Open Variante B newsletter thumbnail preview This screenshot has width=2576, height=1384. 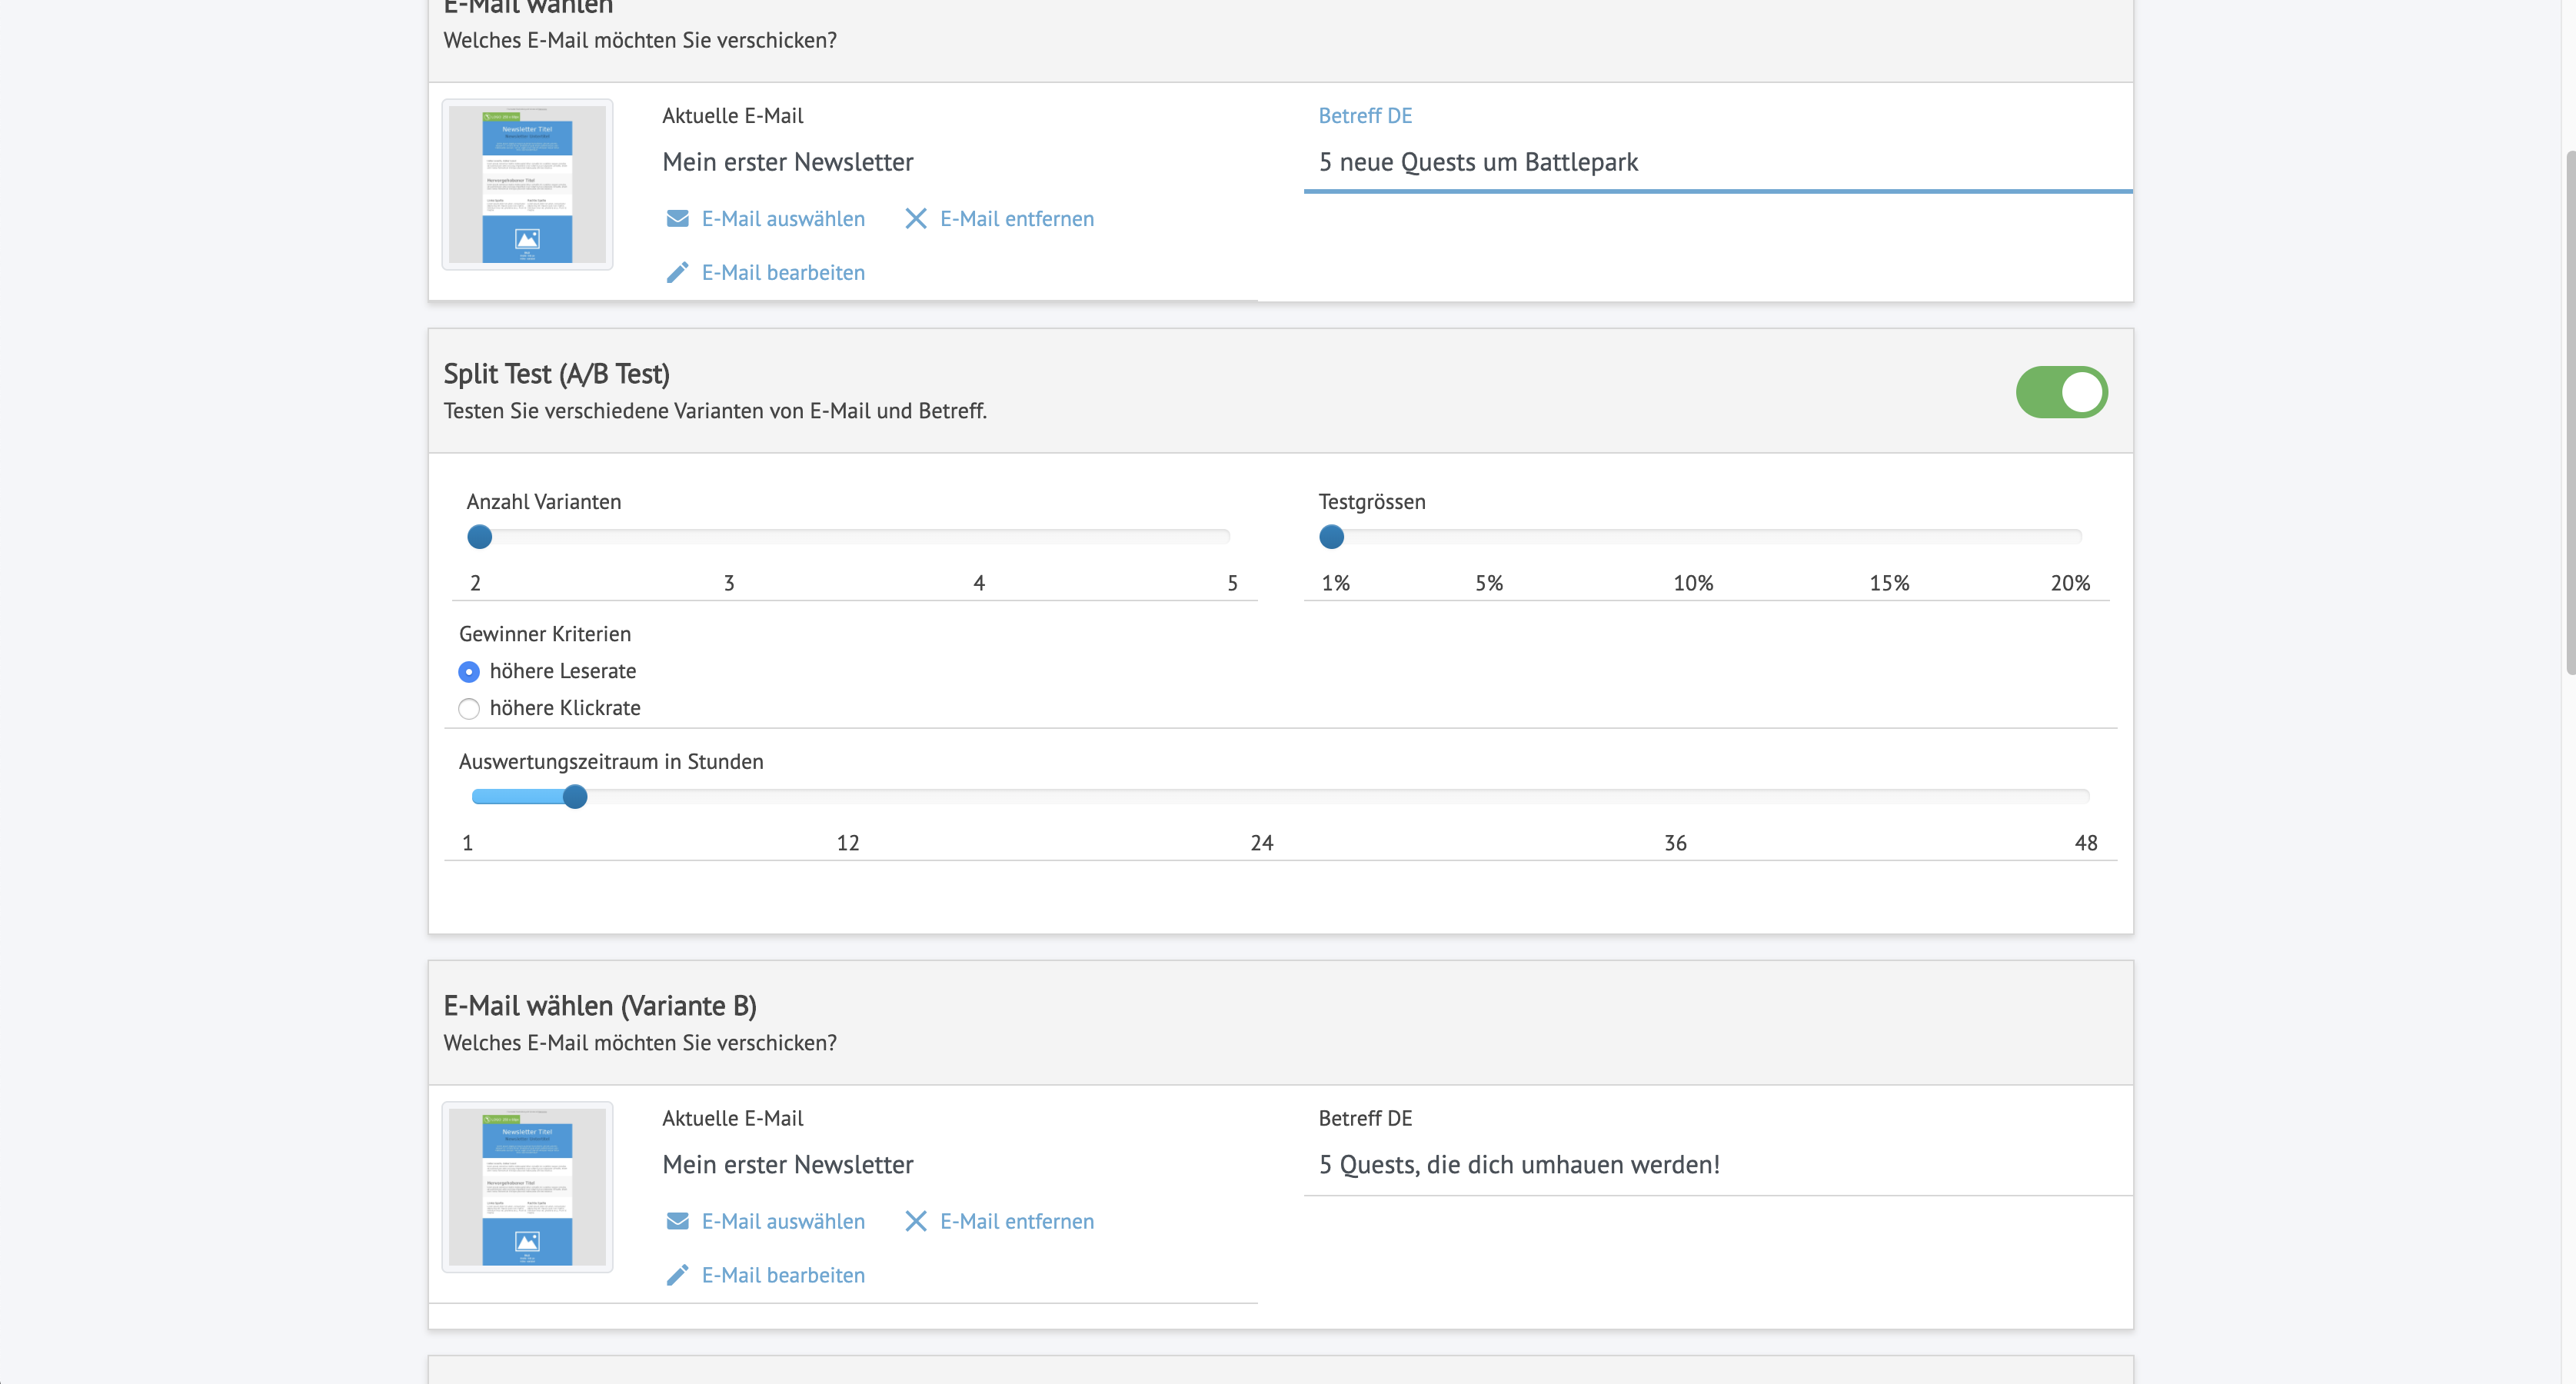(527, 1187)
